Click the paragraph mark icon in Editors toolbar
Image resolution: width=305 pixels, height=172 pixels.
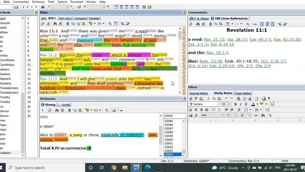click(x=269, y=98)
